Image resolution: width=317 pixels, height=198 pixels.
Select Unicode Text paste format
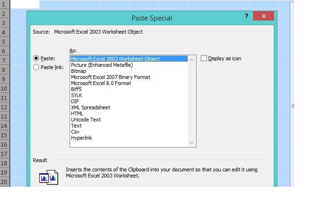[85, 120]
